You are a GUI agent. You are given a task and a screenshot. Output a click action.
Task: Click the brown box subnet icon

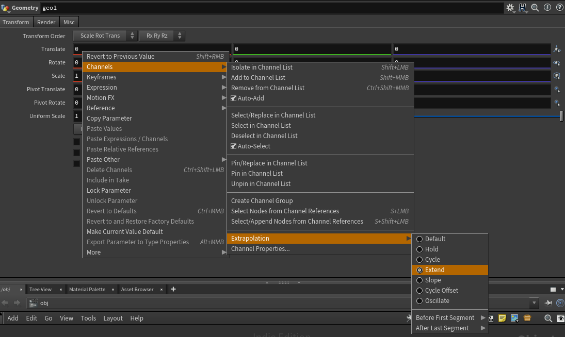coord(527,318)
